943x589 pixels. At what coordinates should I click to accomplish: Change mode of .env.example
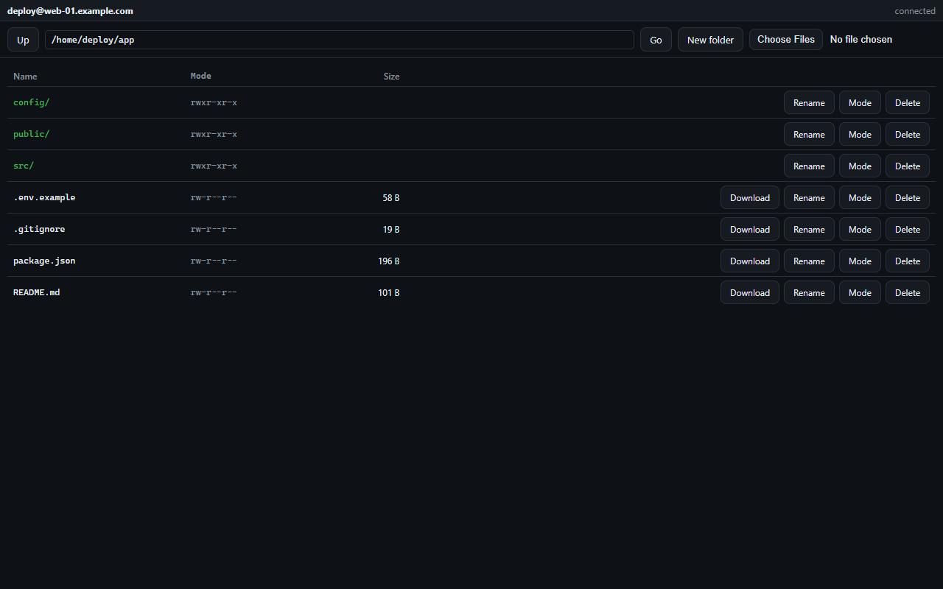pos(860,198)
